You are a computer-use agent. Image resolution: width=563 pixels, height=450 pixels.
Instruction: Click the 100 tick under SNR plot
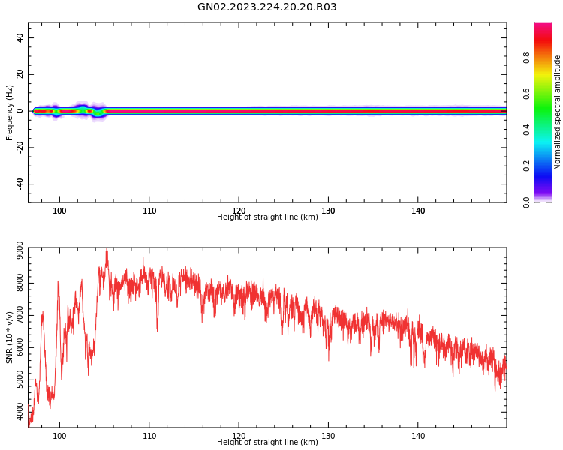point(59,436)
